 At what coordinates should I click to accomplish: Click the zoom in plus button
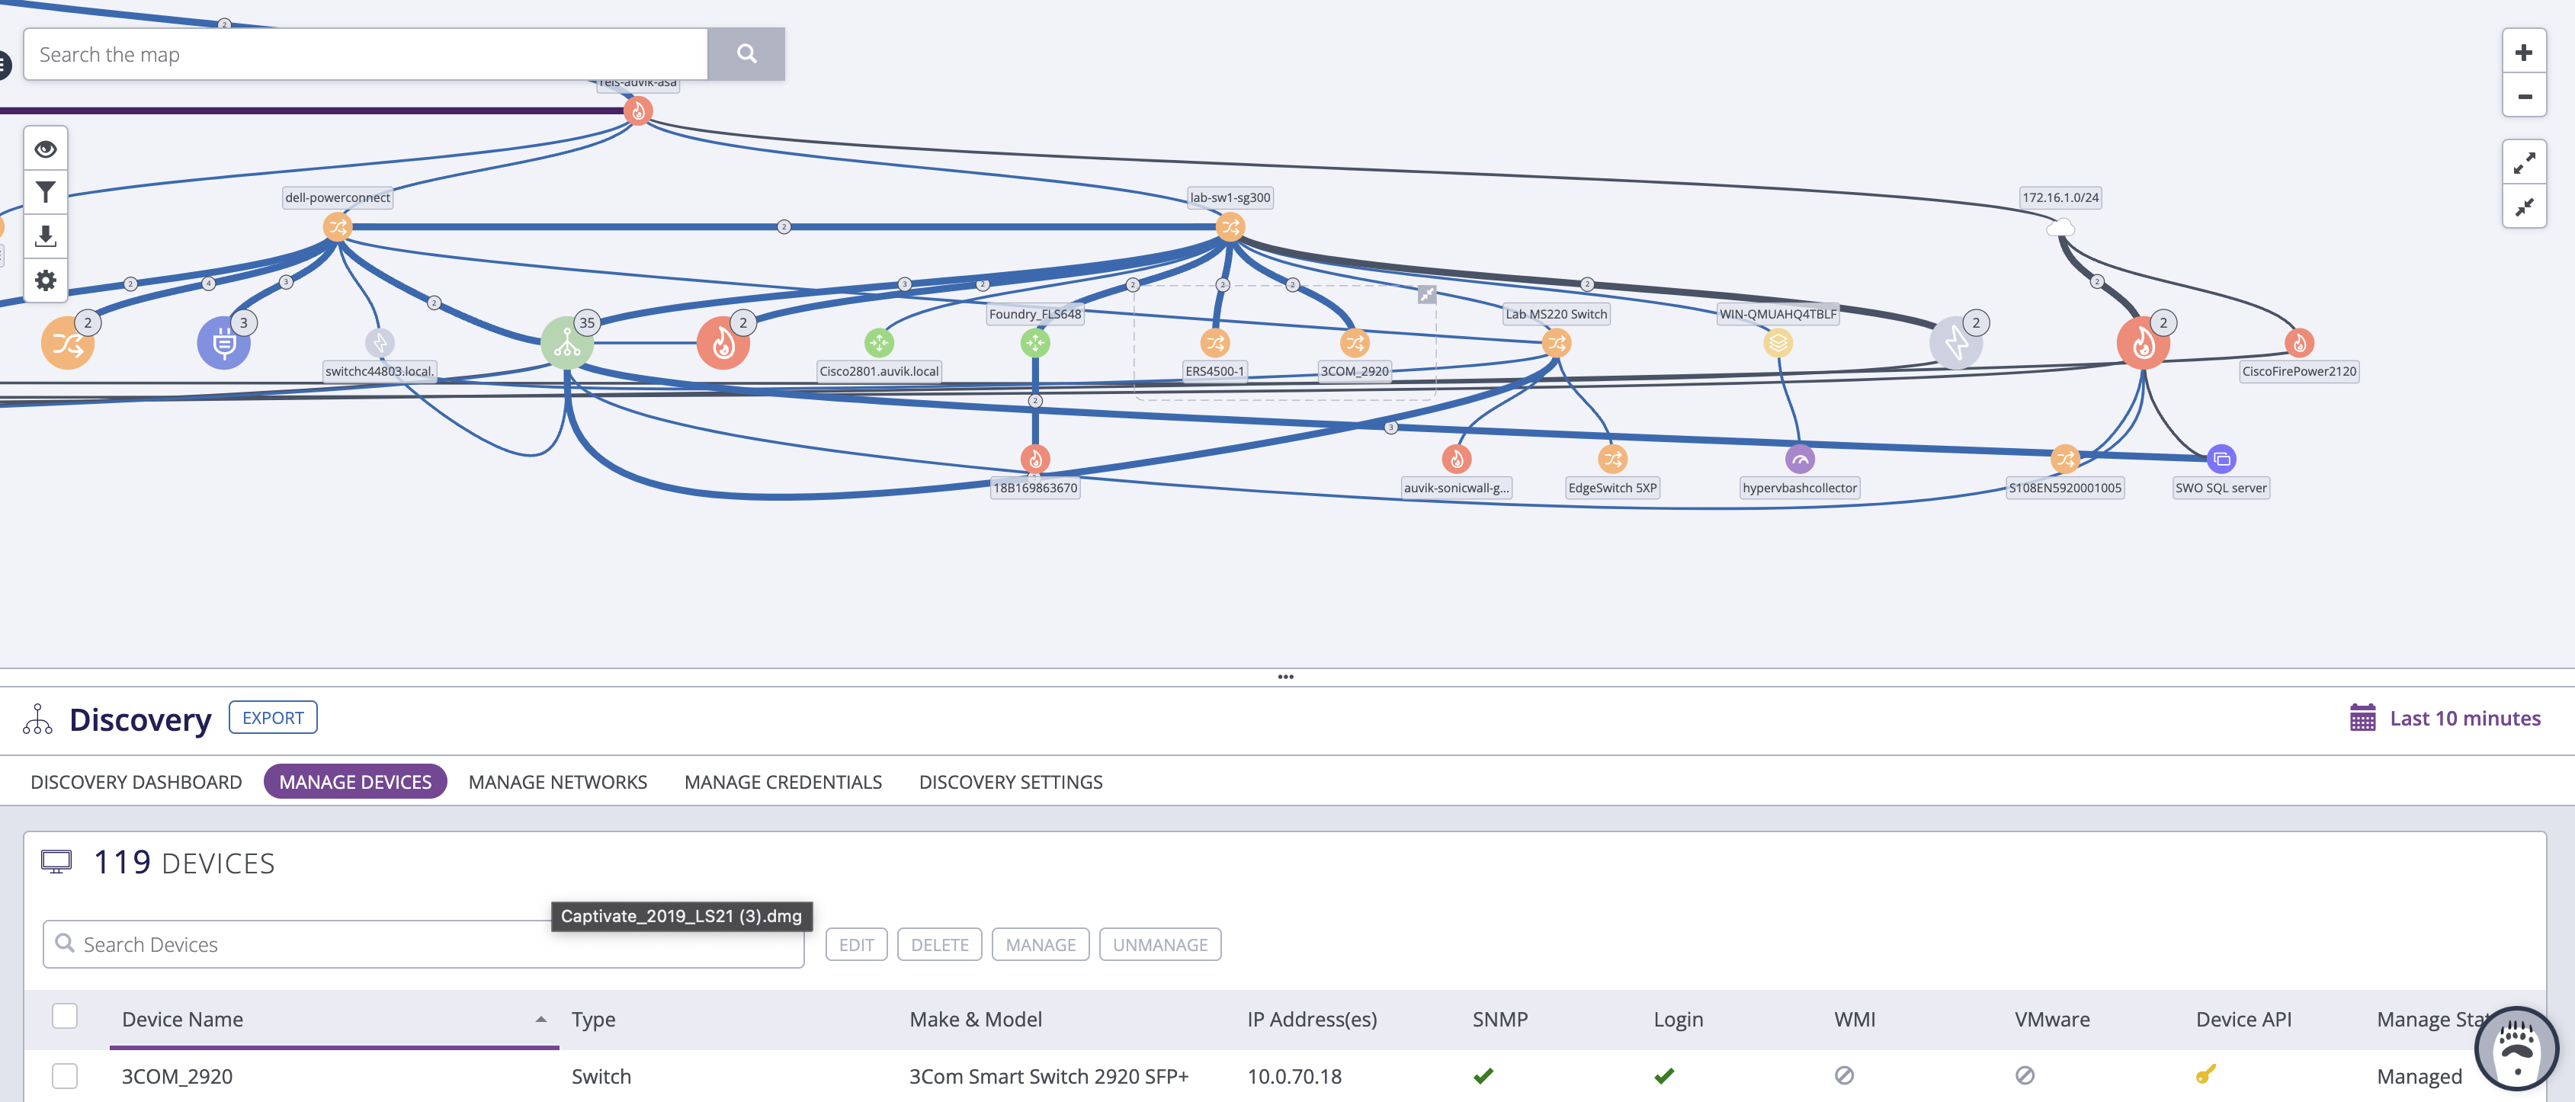click(2523, 52)
